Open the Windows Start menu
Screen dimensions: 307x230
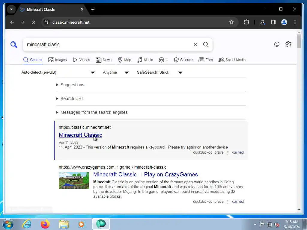pyautogui.click(x=8, y=224)
